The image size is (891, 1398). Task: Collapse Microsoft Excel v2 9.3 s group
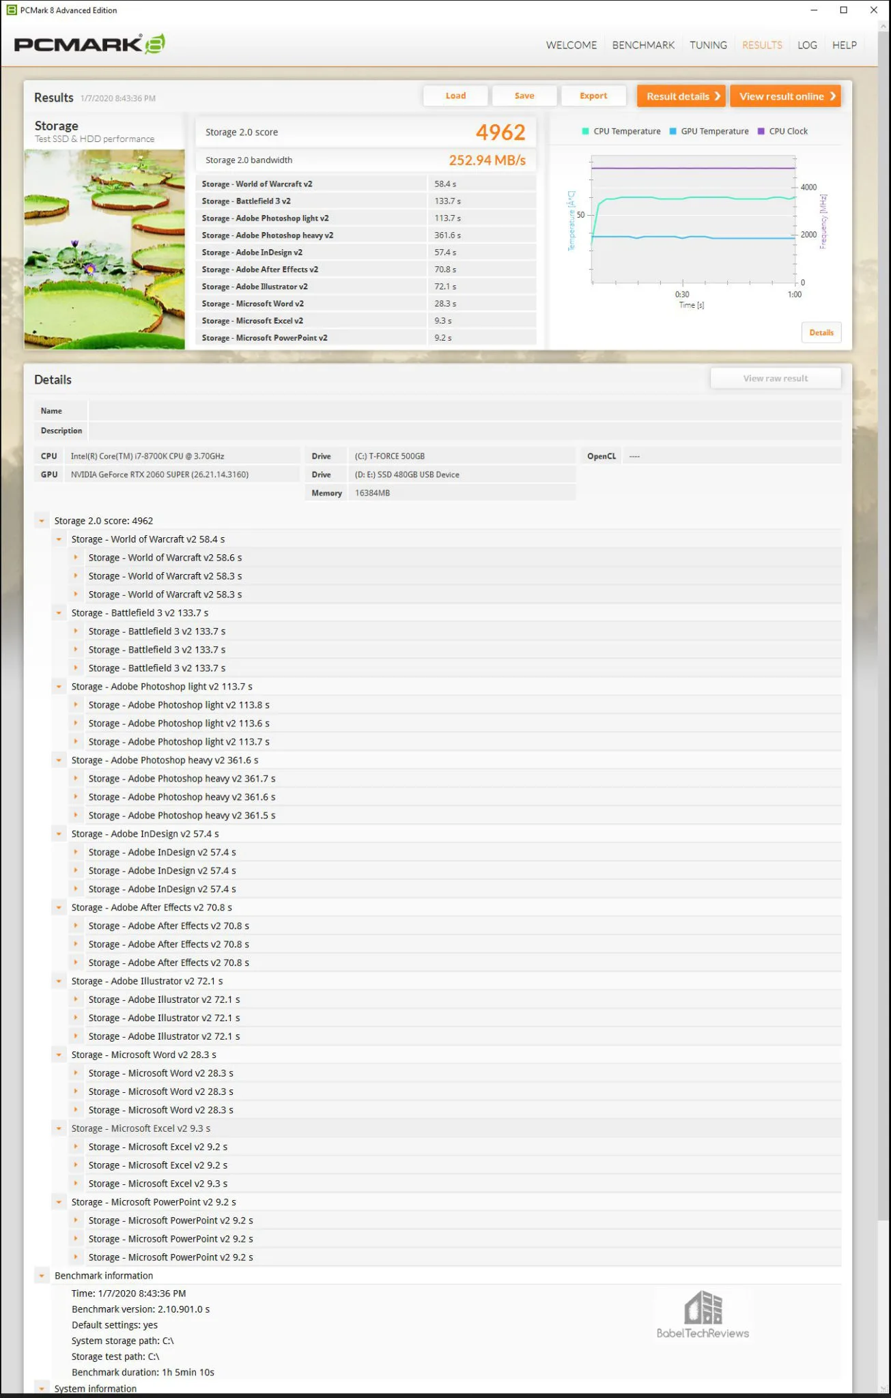click(x=59, y=1129)
